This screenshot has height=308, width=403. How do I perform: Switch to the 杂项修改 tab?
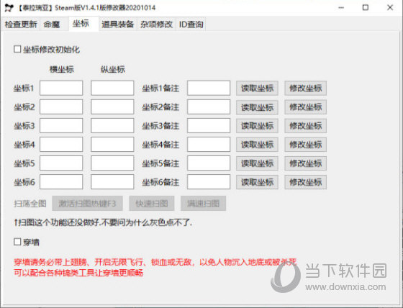(x=156, y=24)
